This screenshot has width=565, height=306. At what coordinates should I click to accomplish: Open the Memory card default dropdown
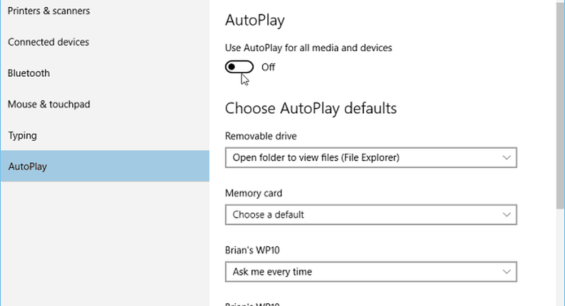(371, 215)
